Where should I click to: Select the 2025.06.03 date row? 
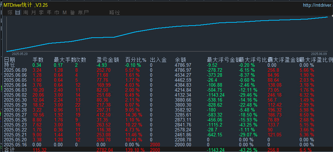pyautogui.click(x=16, y=90)
